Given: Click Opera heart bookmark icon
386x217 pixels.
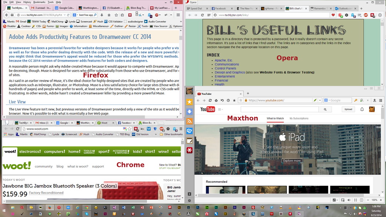Looking at the screenshot, I should [x=333, y=15].
